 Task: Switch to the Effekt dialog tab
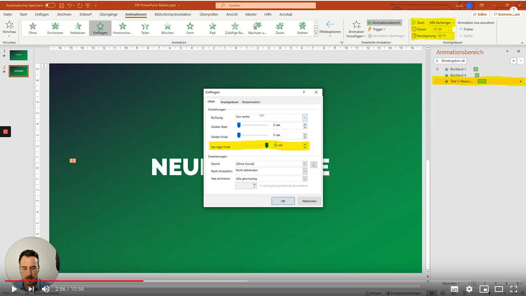point(211,101)
